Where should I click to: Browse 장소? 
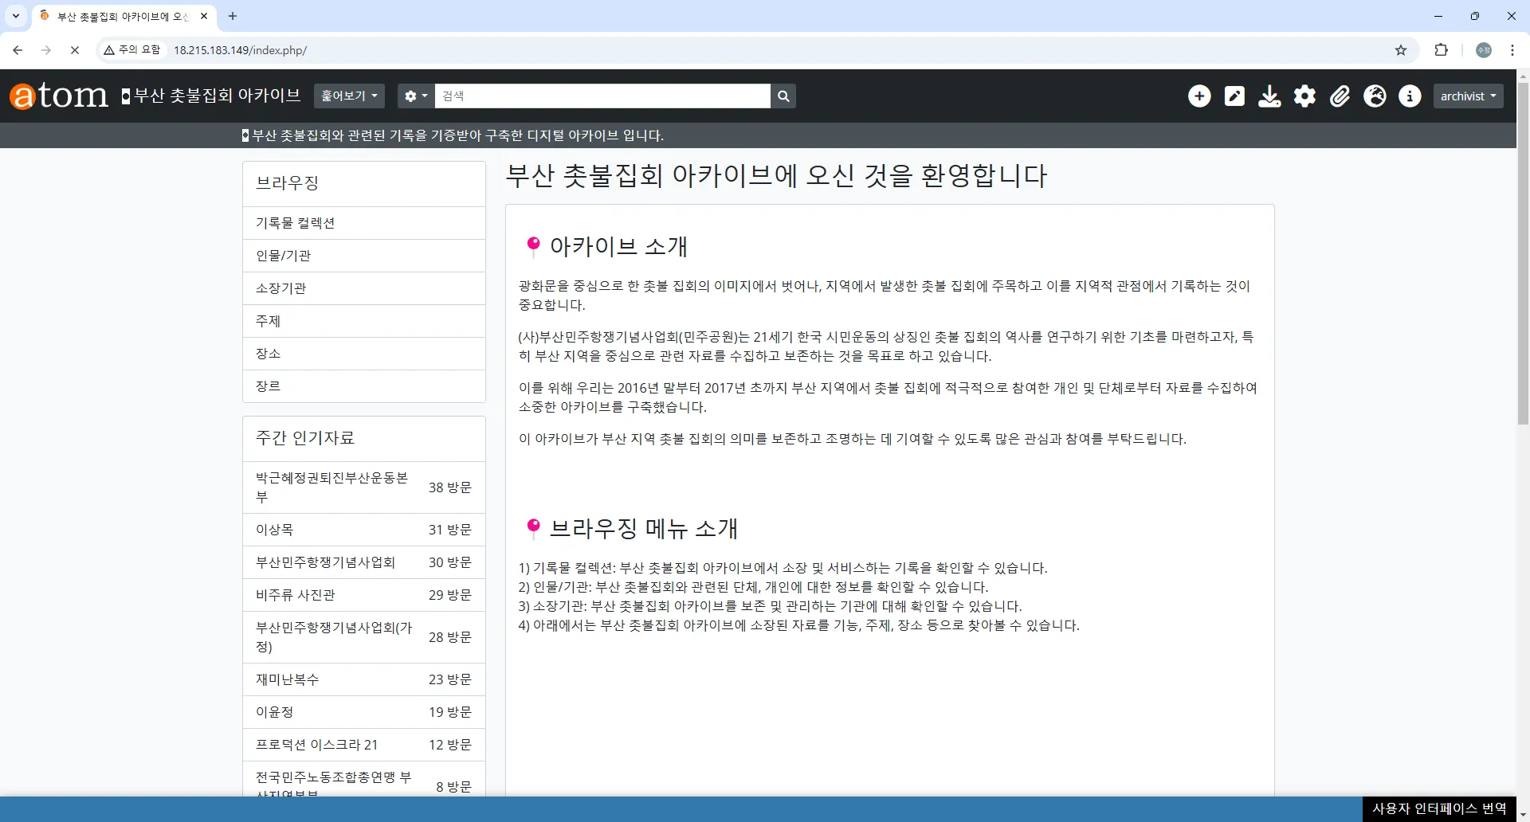click(x=364, y=354)
